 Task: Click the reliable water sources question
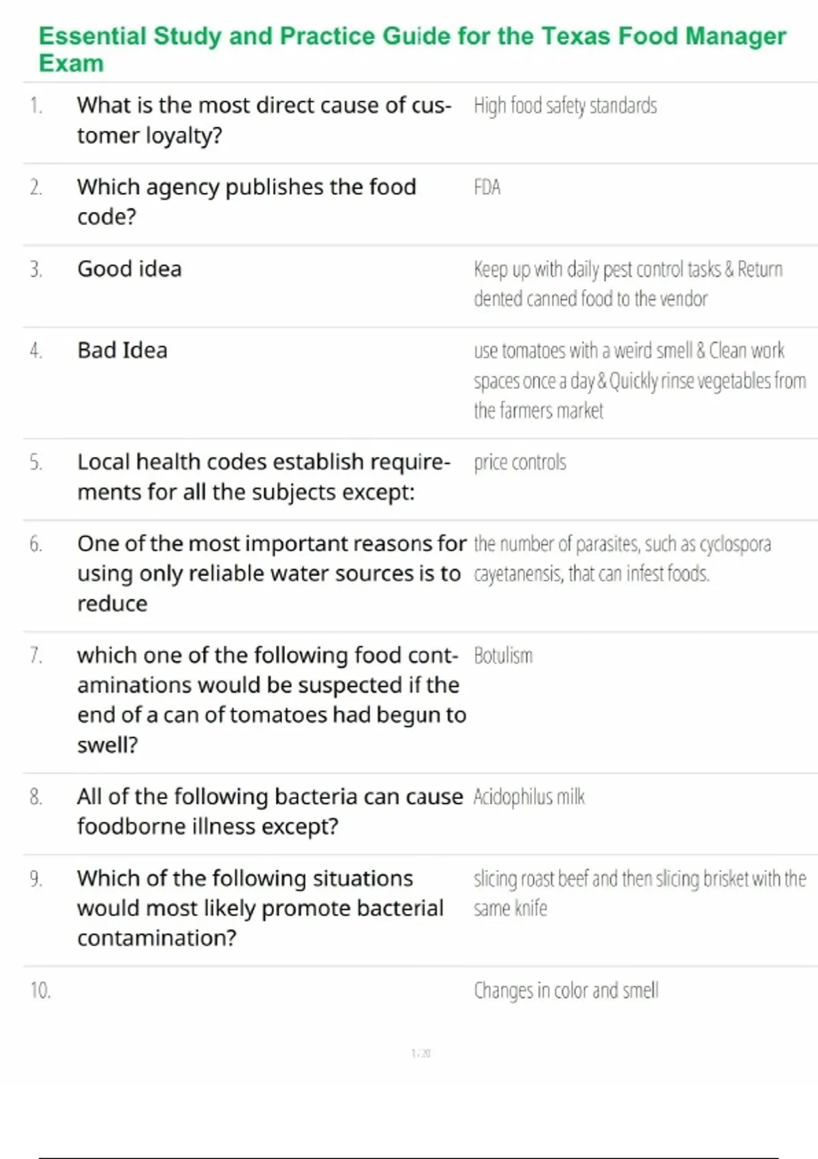pos(271,573)
